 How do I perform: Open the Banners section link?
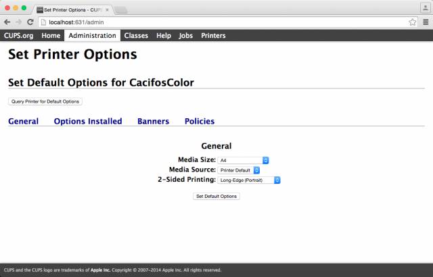pyautogui.click(x=154, y=122)
